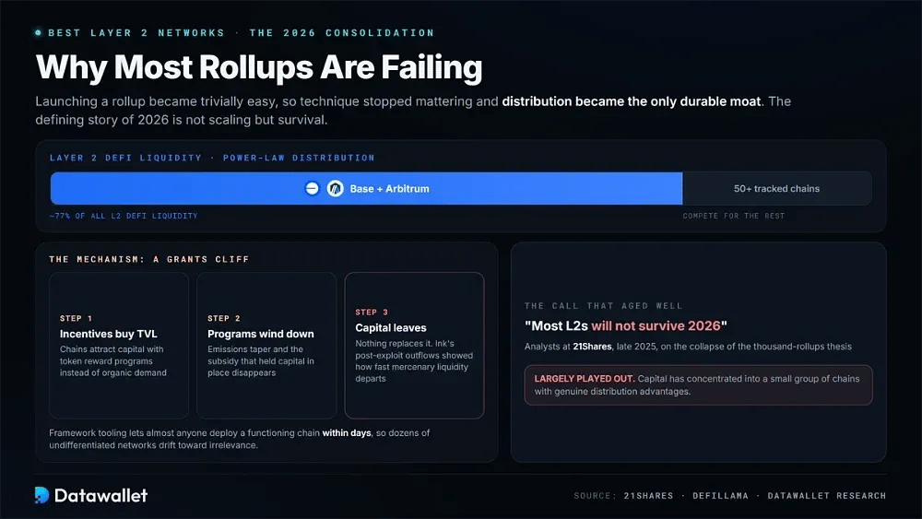Click the Datawallet logo icon in the footer

(x=41, y=495)
